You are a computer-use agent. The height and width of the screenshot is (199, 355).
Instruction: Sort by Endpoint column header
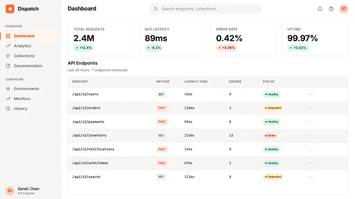pos(80,82)
